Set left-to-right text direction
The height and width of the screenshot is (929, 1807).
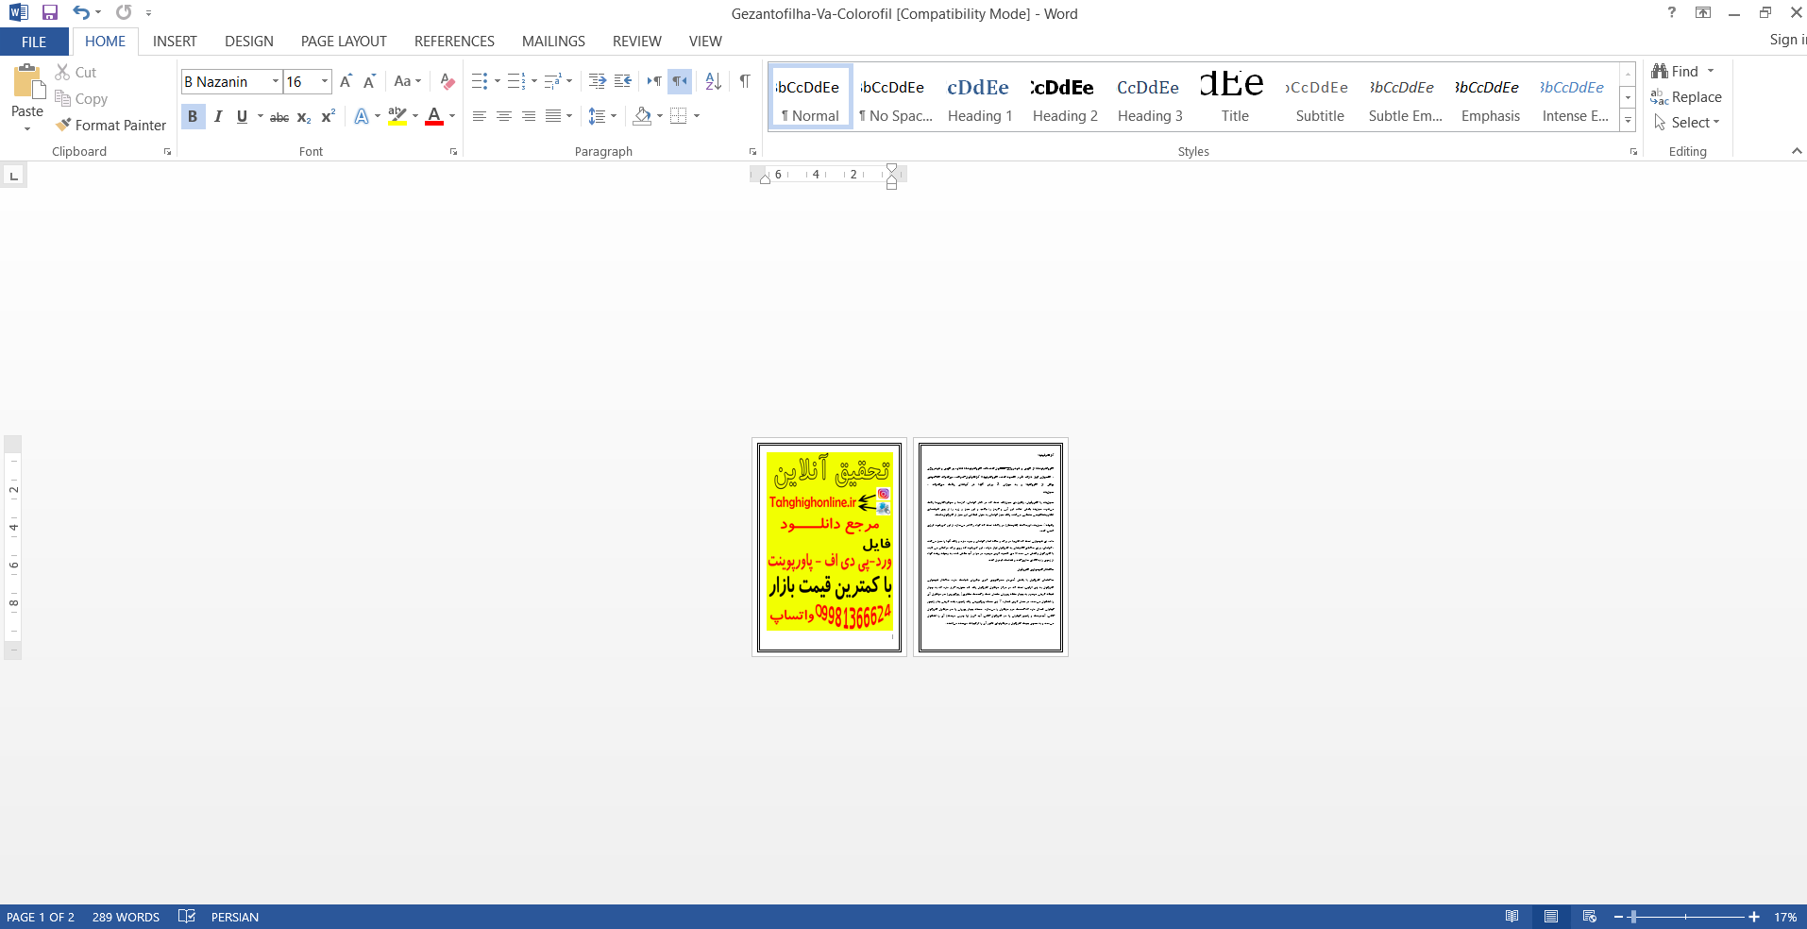click(654, 81)
